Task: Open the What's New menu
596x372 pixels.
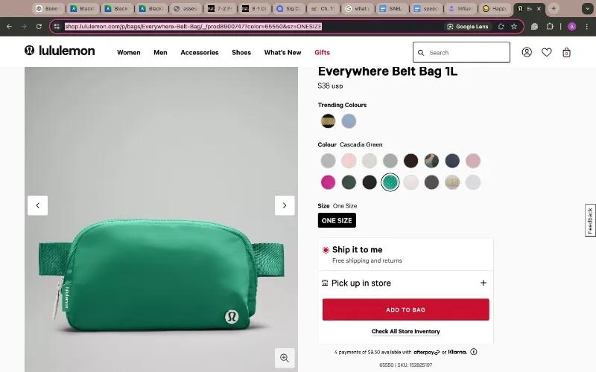Action: point(283,52)
